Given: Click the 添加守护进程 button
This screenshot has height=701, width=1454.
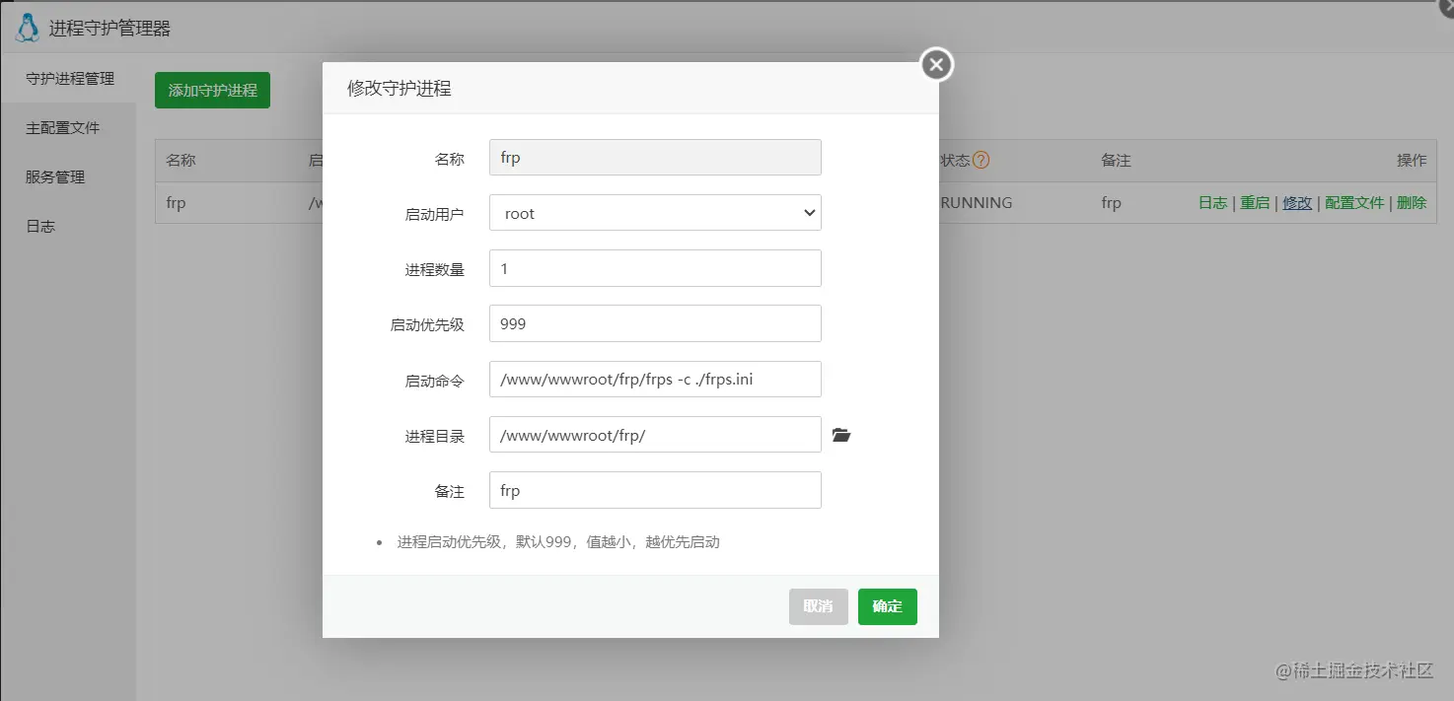Looking at the screenshot, I should coord(212,90).
